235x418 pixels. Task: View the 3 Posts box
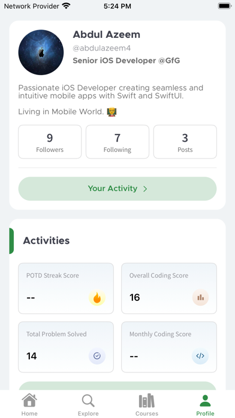click(x=185, y=142)
